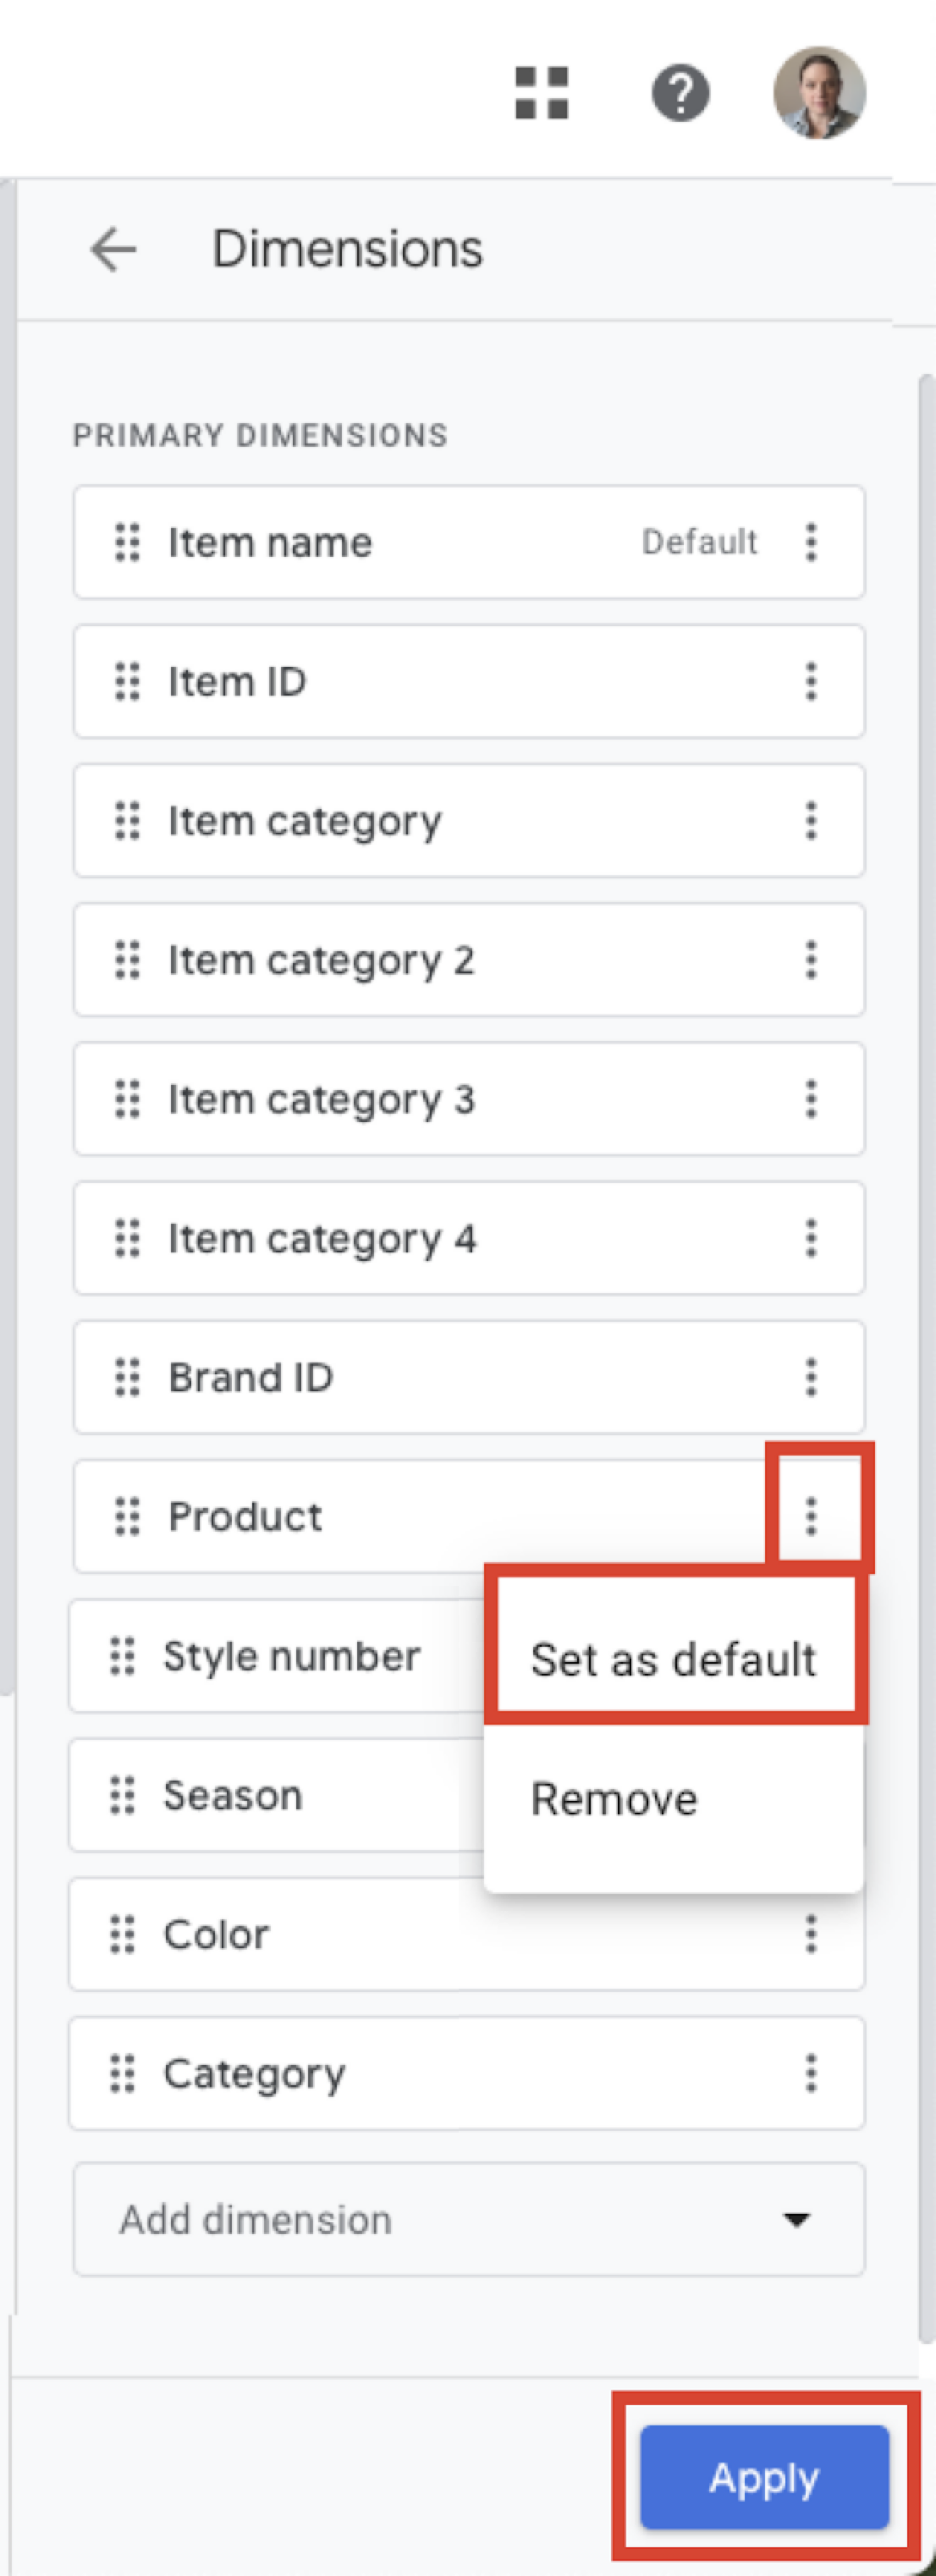Viewport: 936px width, 2576px height.
Task: Click the Category row three-dot menu
Action: pos(811,2073)
